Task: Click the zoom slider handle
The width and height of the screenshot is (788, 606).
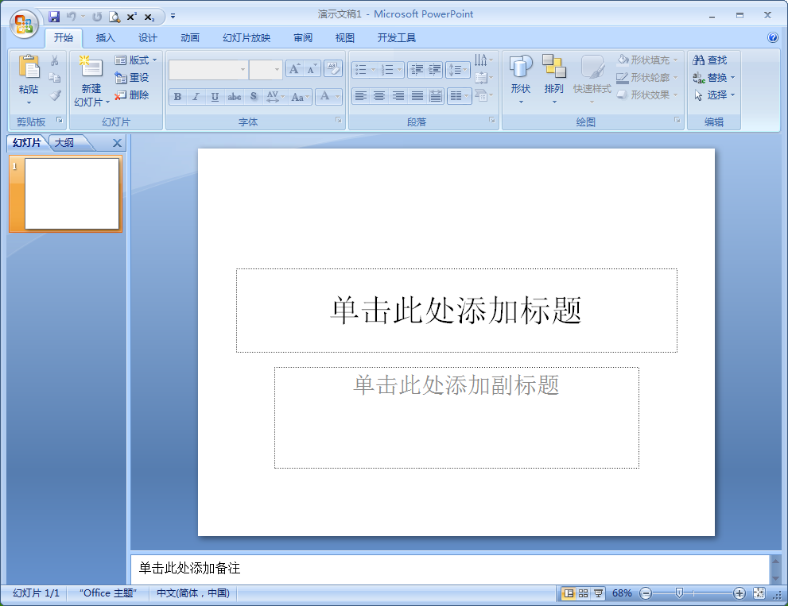Action: pyautogui.click(x=679, y=593)
